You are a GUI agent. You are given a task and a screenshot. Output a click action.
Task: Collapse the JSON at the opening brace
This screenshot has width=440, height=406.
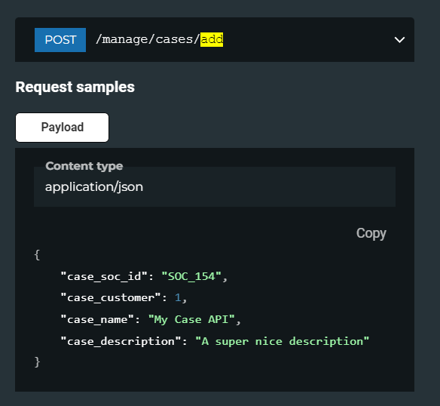tap(37, 255)
